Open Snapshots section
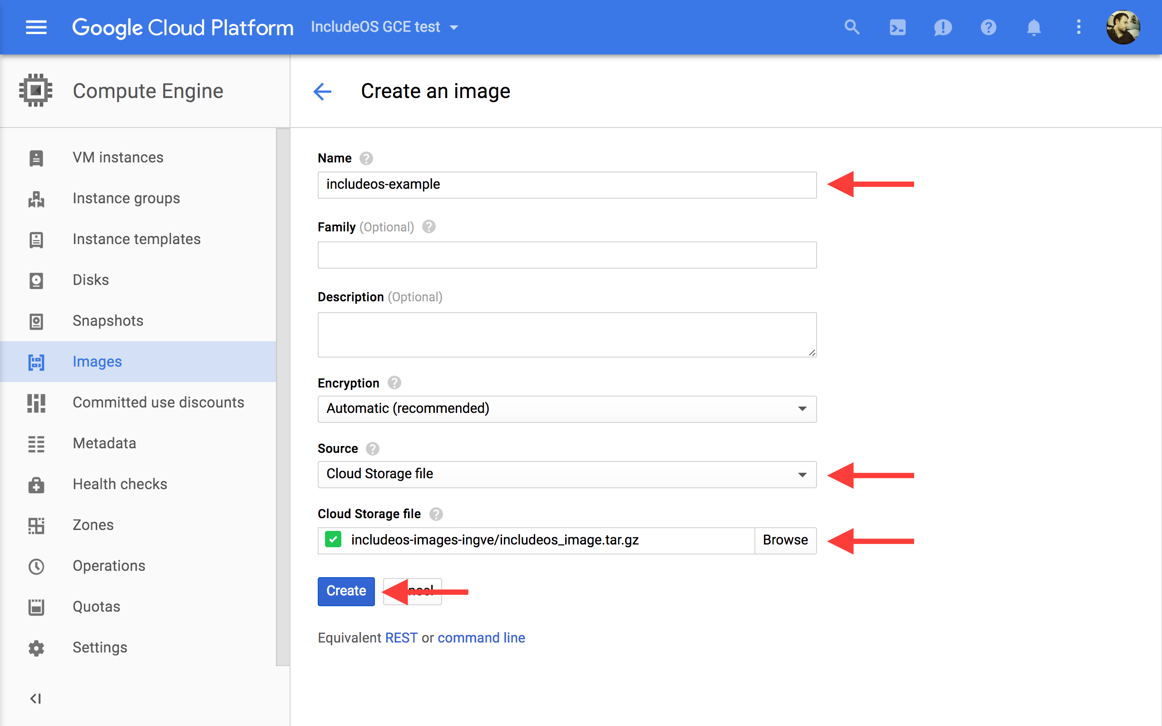The width and height of the screenshot is (1162, 726). point(138,321)
